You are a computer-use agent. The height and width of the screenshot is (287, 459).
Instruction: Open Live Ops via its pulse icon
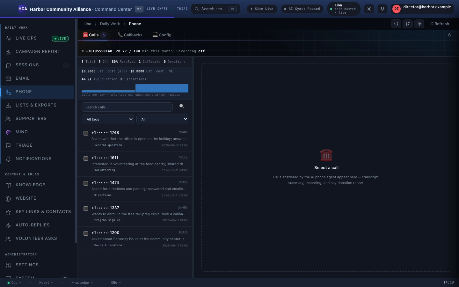(8, 38)
